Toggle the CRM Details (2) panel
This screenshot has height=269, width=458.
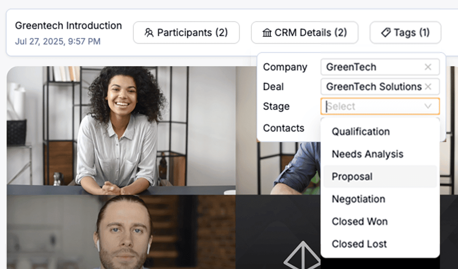click(x=305, y=32)
